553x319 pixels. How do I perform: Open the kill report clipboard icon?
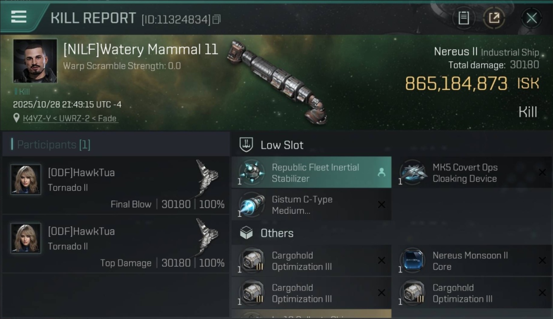[x=463, y=18]
